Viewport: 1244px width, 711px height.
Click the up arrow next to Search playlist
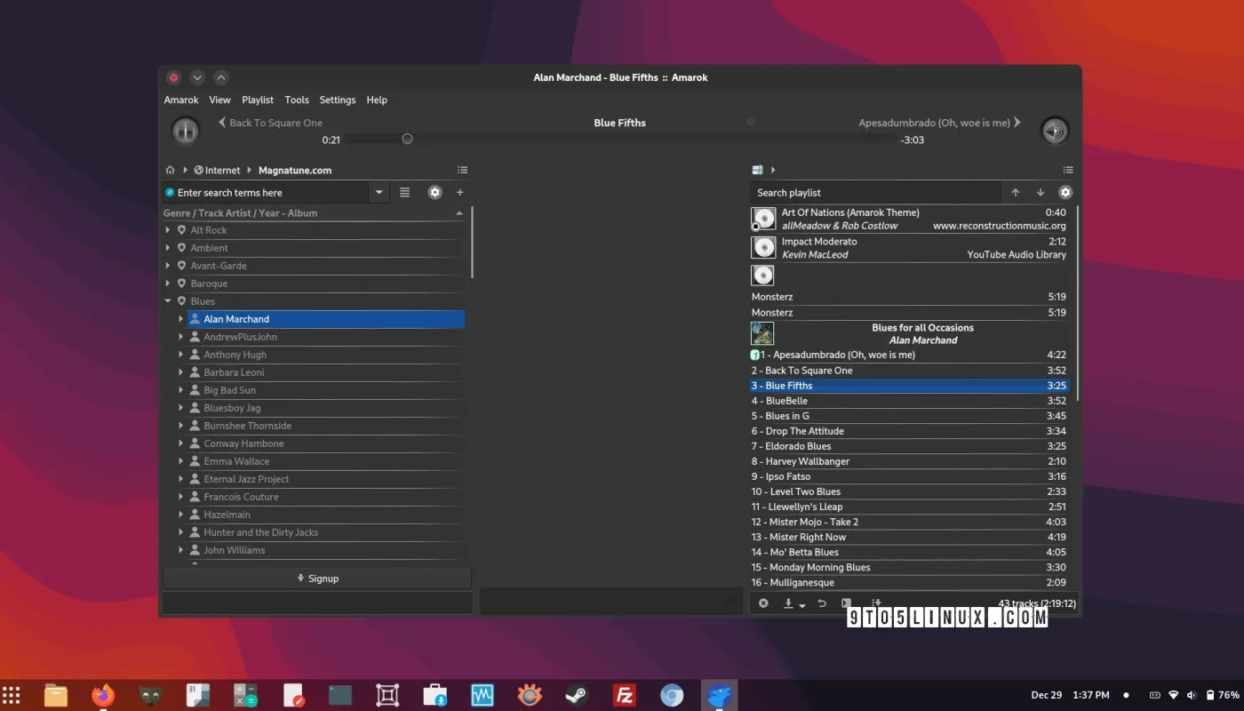click(1016, 192)
